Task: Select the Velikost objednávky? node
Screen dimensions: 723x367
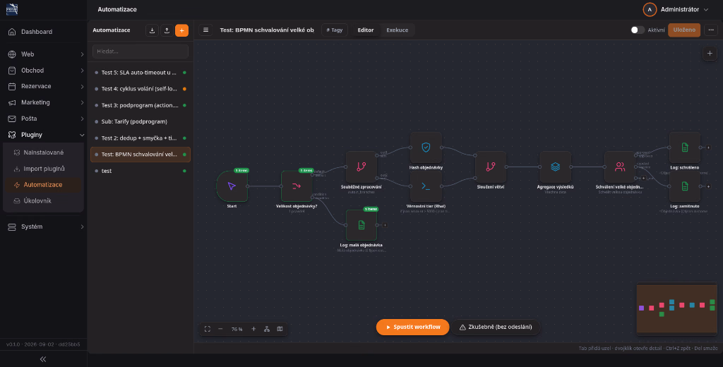Action: 297,186
